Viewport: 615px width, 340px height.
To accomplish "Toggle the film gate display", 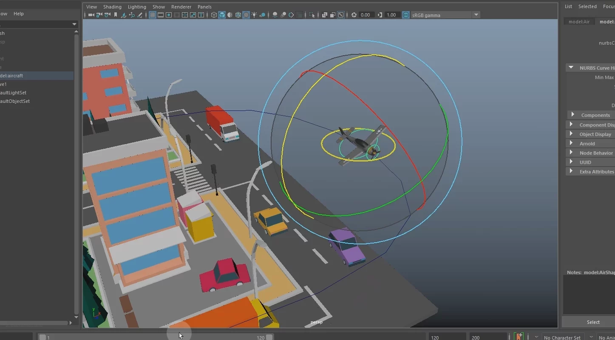I will pos(161,15).
